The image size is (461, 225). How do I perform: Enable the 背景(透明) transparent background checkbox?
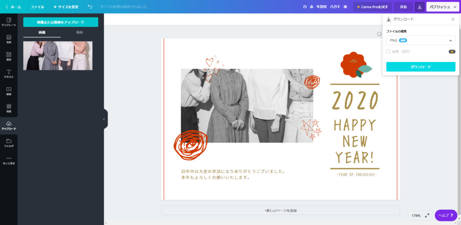(x=389, y=51)
